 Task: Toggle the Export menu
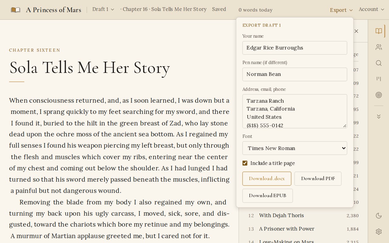tap(341, 10)
